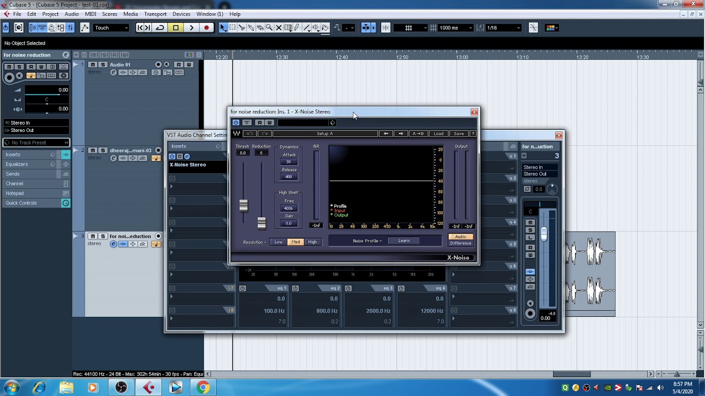The height and width of the screenshot is (396, 705).
Task: Open the Touch automation mode dropdown
Action: 111,28
